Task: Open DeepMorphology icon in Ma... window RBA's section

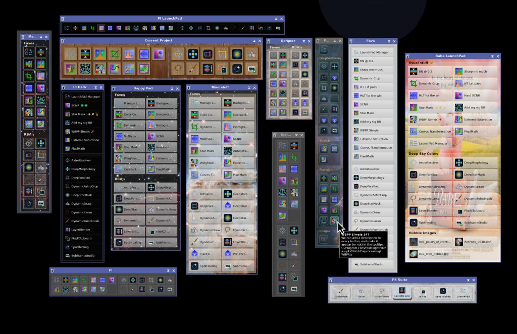Action: 41,143
